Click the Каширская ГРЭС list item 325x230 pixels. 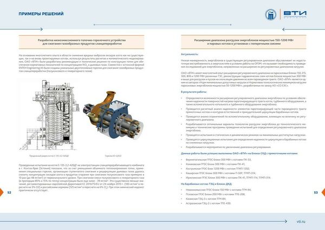point(221,173)
